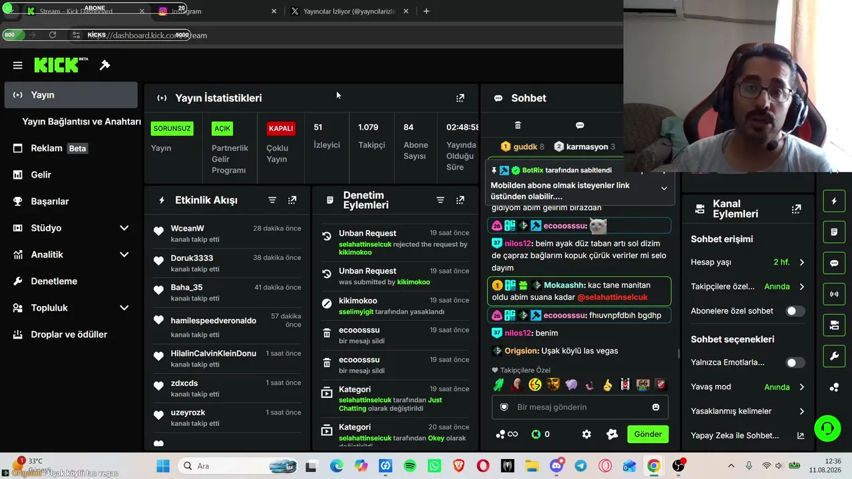The height and width of the screenshot is (479, 852).
Task: Click the Kicks balance icon showing 0
Action: 540,434
